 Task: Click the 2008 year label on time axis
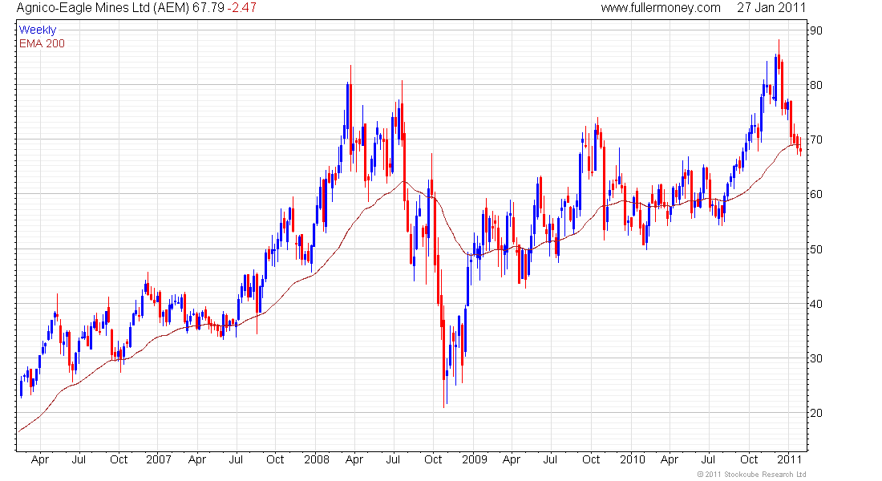pyautogui.click(x=317, y=460)
